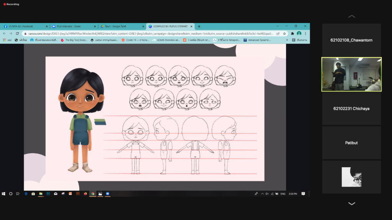
Task: Select 62102108_Chawantorn participant tile
Action: 351,40
